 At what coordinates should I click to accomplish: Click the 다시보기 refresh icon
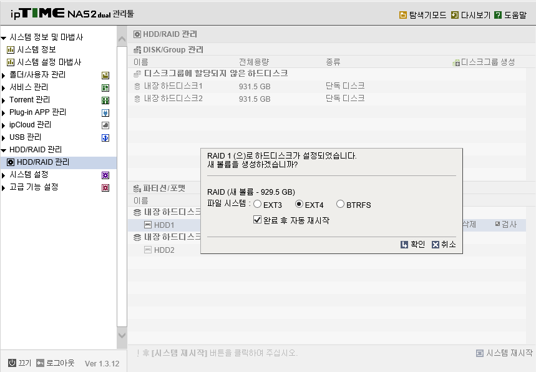point(455,15)
